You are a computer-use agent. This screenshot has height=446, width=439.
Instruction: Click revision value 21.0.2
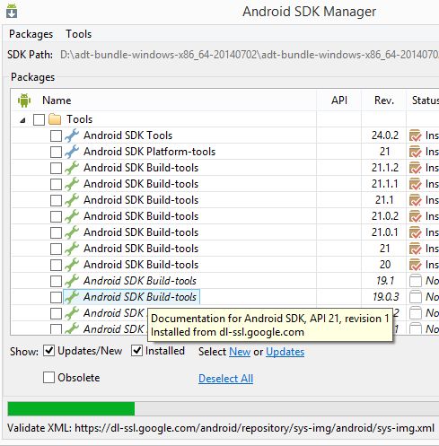(x=385, y=216)
